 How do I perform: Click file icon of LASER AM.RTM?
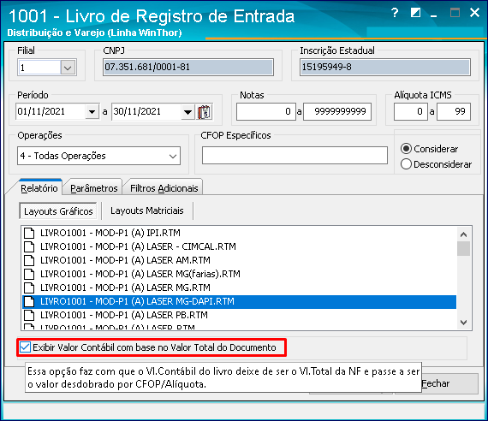29,260
